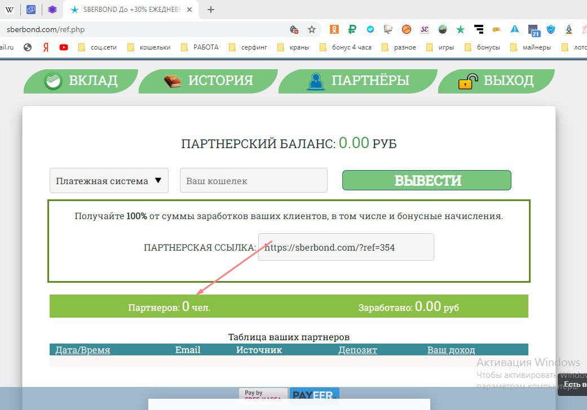Viewport: 587px width, 410px height.
Task: Click the person icon beside ПАРТНЁРЫ
Action: click(x=316, y=82)
